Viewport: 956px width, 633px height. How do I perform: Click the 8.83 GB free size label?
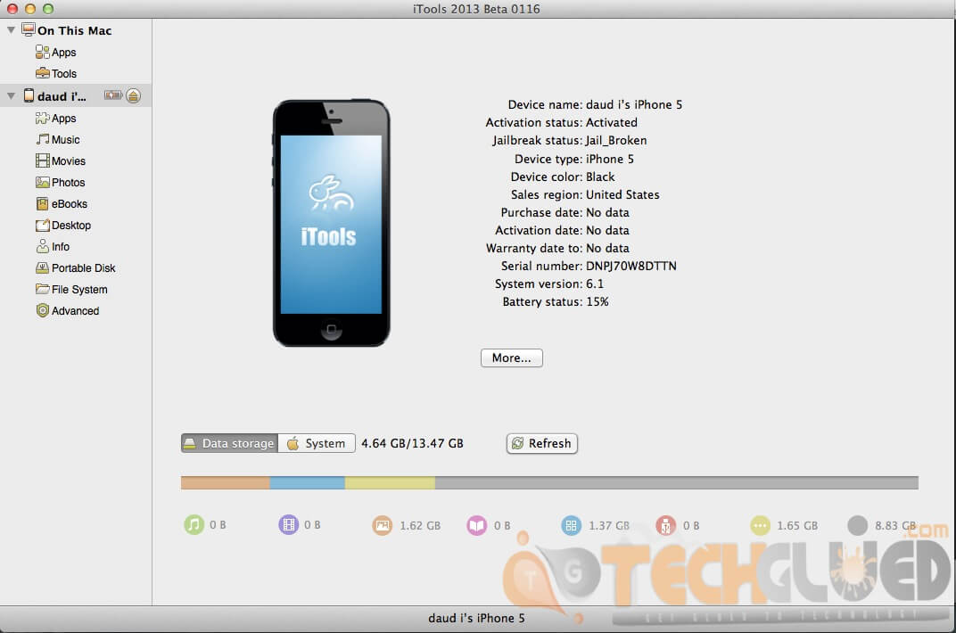(x=895, y=525)
